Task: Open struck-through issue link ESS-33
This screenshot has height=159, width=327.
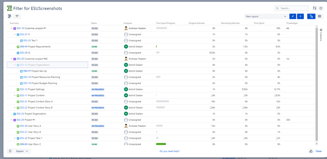Action: click(x=24, y=144)
